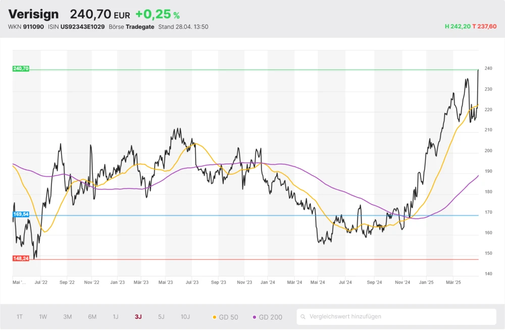This screenshot has width=505, height=331.
Task: Click the Tradegate exchange label
Action: [x=140, y=27]
